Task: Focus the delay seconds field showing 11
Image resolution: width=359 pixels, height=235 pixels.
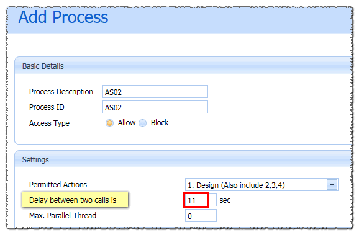Action: coord(201,200)
